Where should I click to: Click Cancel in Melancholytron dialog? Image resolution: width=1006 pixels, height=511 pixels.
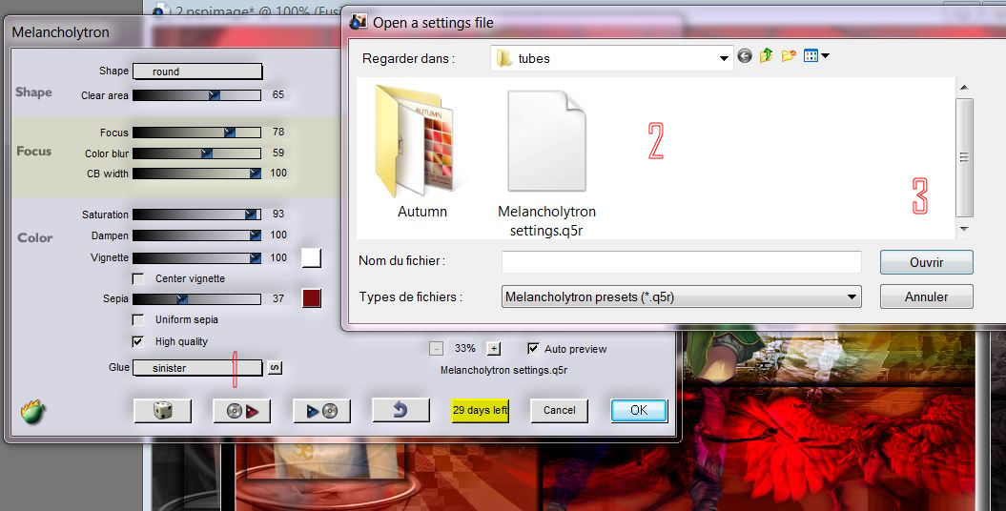(x=560, y=410)
